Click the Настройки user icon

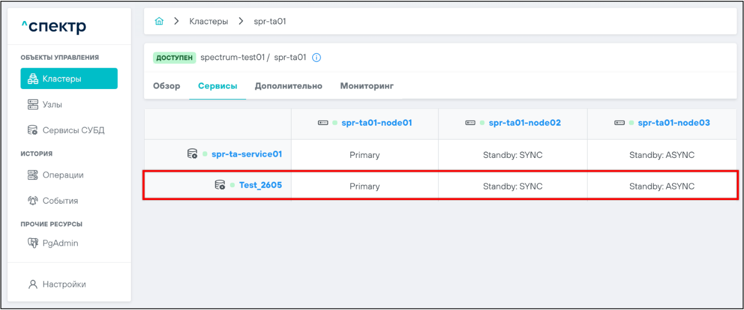[33, 284]
